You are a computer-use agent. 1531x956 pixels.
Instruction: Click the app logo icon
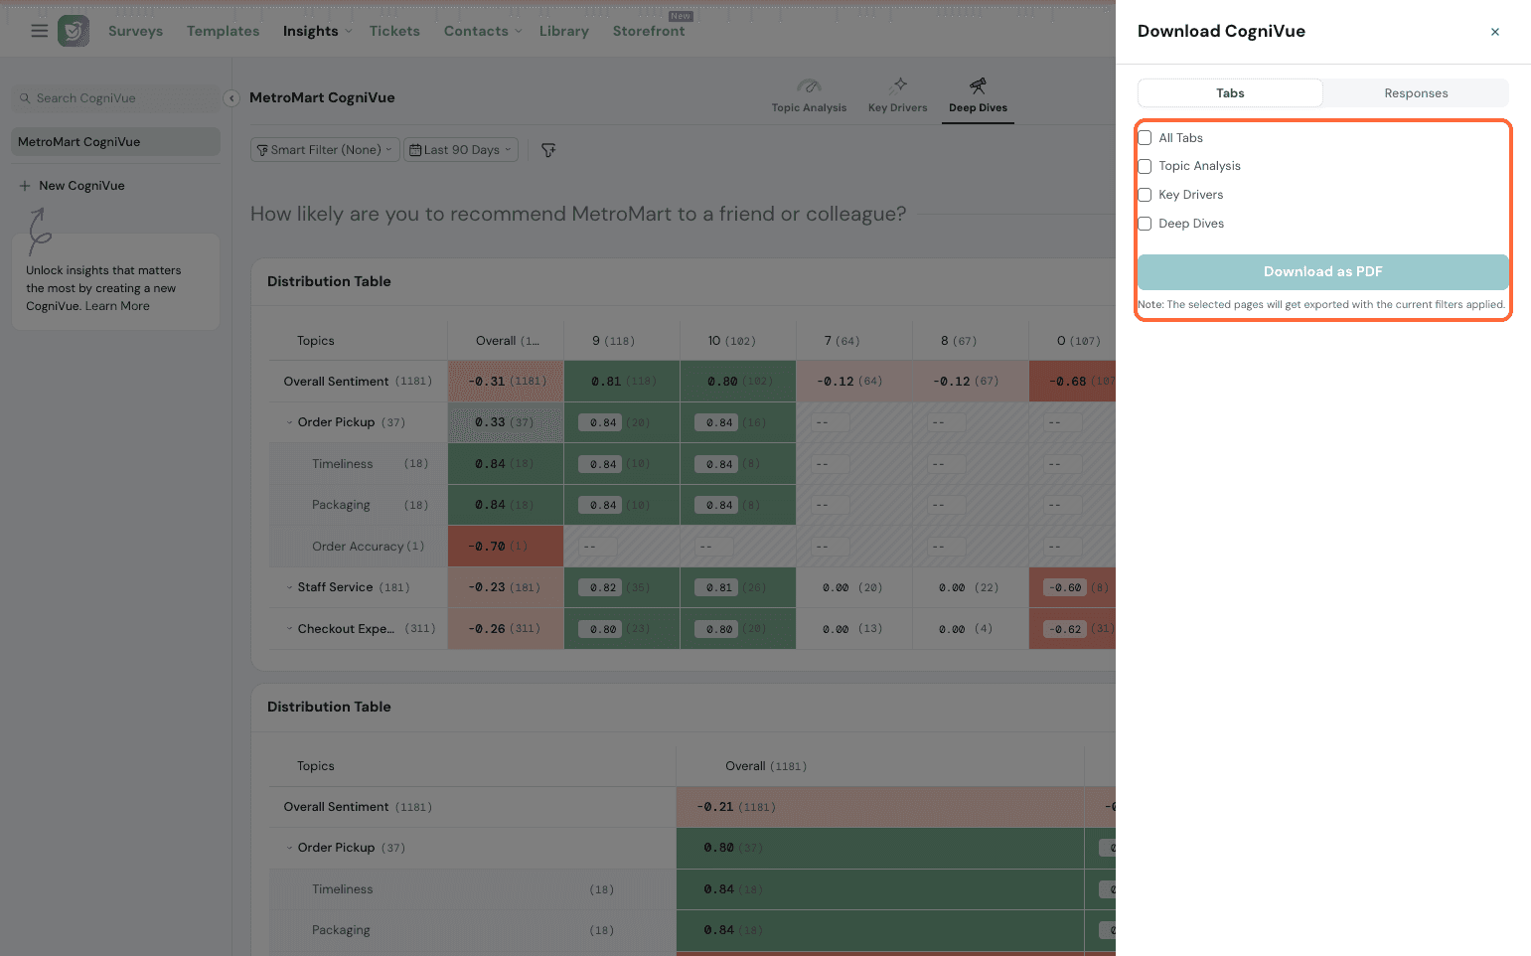pos(74,31)
